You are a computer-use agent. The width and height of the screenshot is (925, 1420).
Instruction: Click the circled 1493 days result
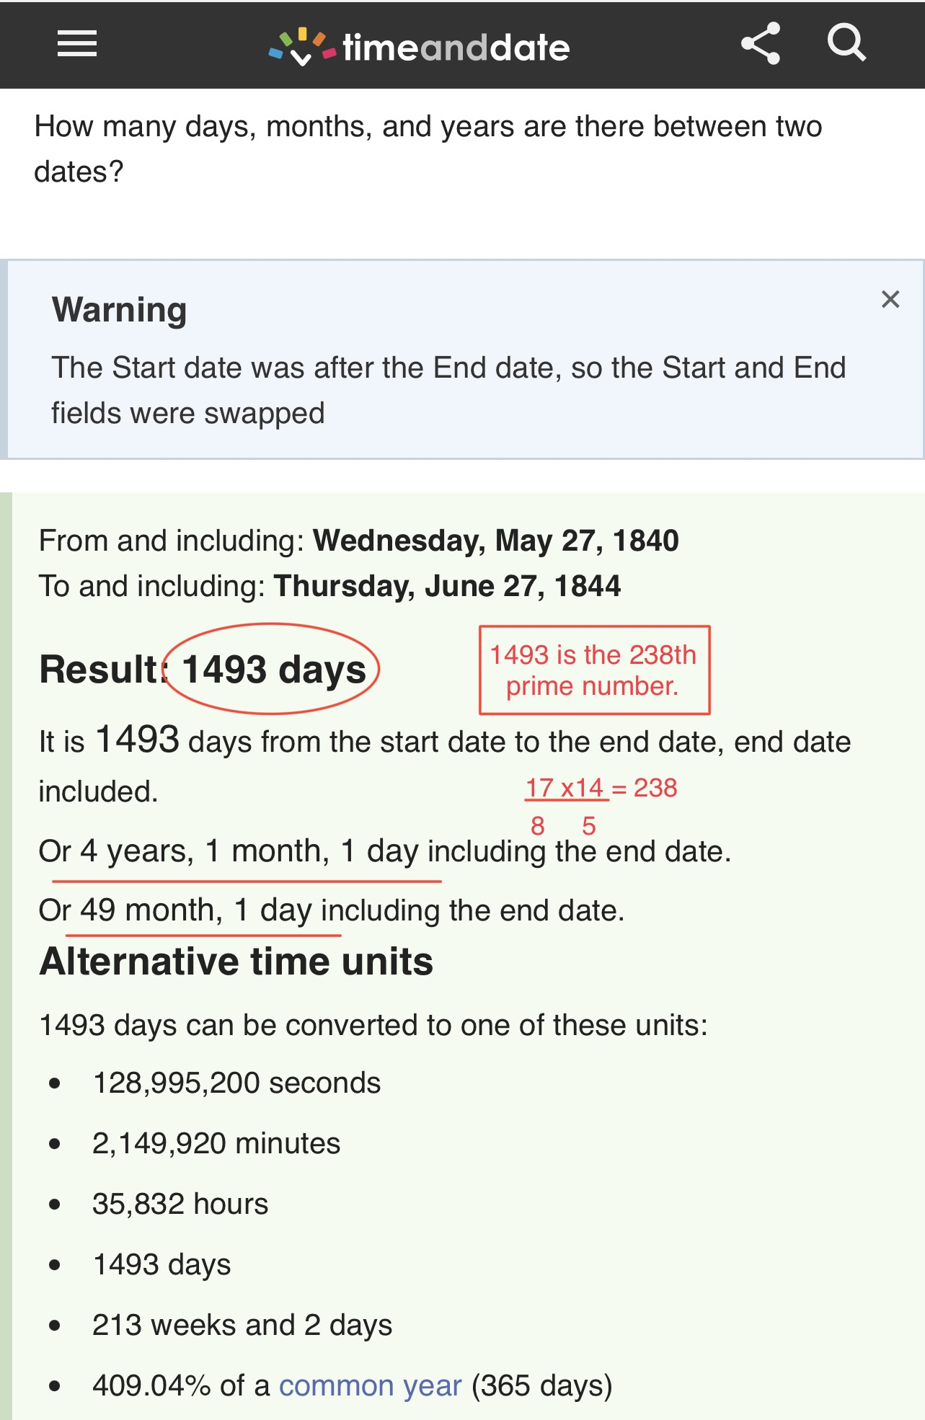tap(273, 669)
